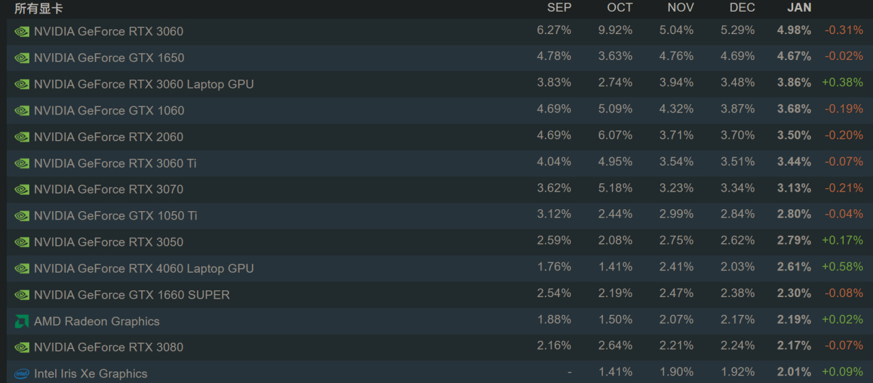This screenshot has width=873, height=383.
Task: Click the +0.58% change for RTX 4060 Laptop
Action: point(842,266)
